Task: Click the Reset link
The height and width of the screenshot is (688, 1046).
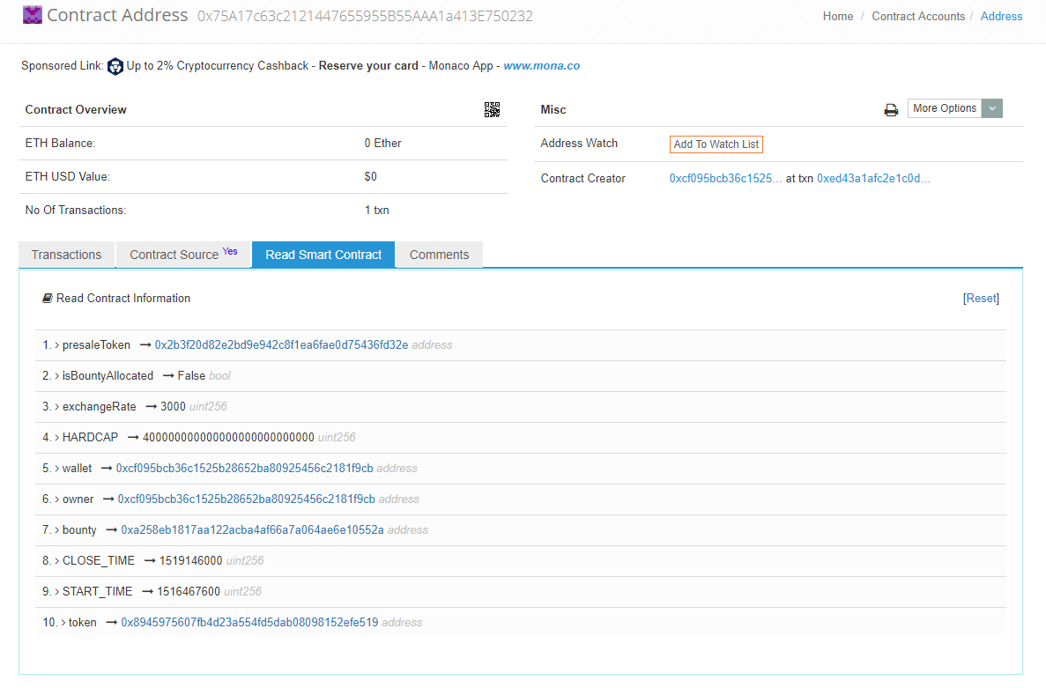Action: 982,298
